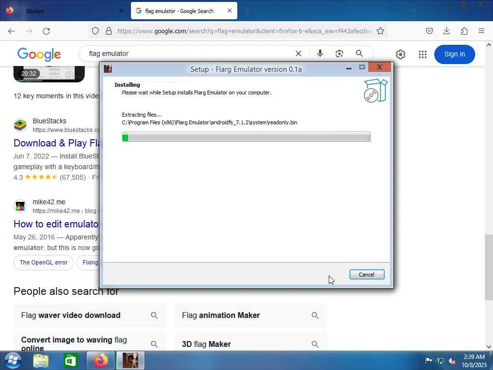The image size is (493, 370).
Task: Click the installer progress bar
Action: pyautogui.click(x=246, y=137)
